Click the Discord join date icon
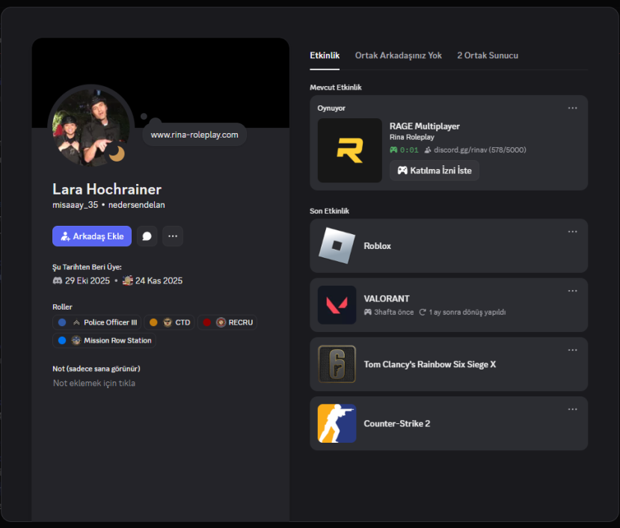The image size is (620, 528). [x=58, y=280]
